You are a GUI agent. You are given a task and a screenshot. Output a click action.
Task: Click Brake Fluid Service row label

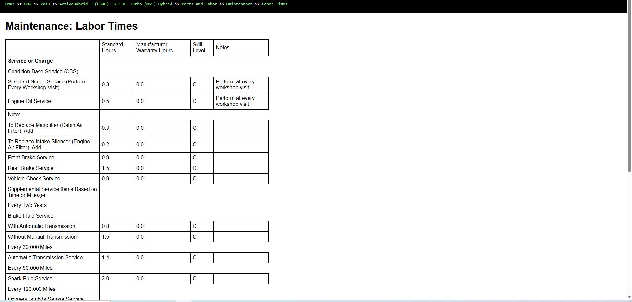52,216
